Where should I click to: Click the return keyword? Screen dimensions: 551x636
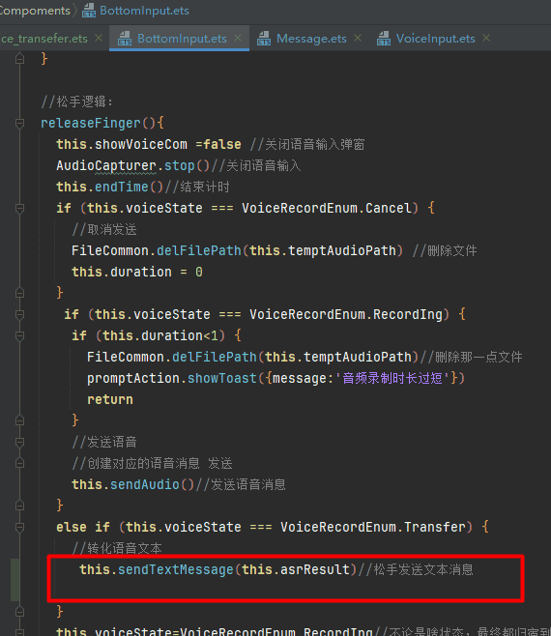click(110, 399)
